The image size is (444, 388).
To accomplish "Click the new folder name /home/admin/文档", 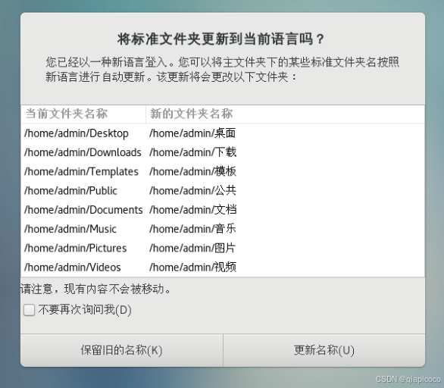I will pos(193,210).
